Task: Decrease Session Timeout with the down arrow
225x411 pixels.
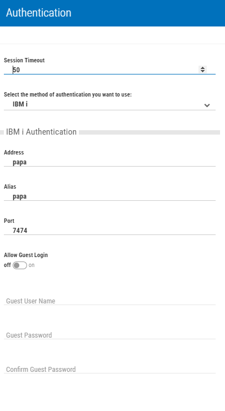Action: tap(202, 71)
